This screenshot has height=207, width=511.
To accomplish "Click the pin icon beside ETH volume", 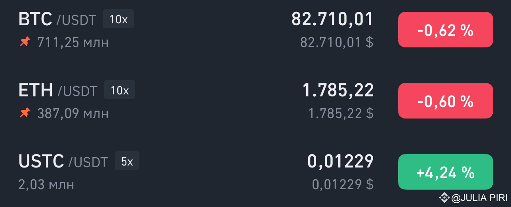I will [x=25, y=113].
